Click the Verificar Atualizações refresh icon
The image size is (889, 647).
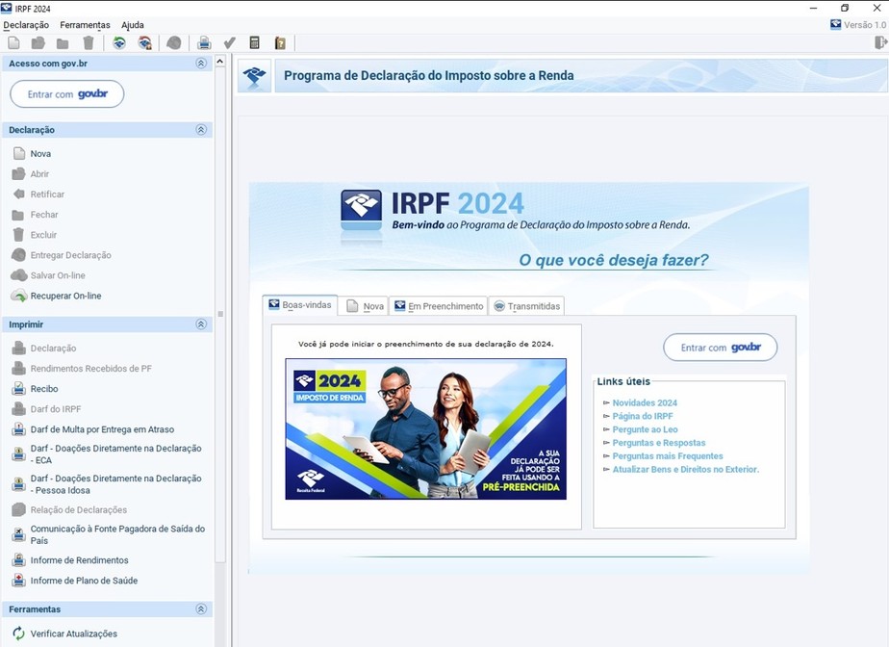tap(18, 634)
